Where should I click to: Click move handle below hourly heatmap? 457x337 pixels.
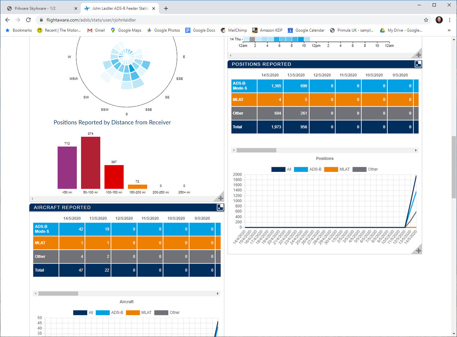click(x=419, y=55)
